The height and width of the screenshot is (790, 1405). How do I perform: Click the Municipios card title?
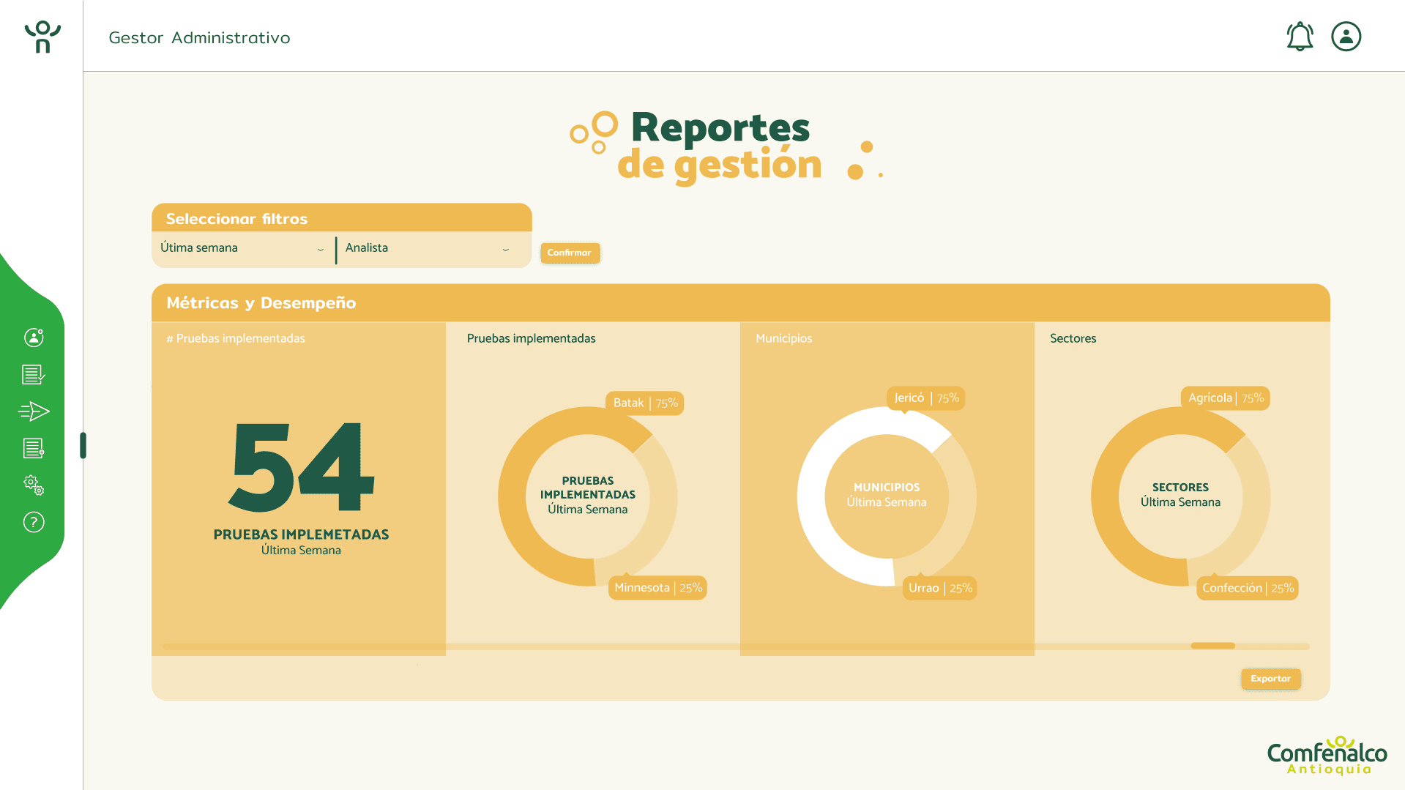tap(783, 338)
